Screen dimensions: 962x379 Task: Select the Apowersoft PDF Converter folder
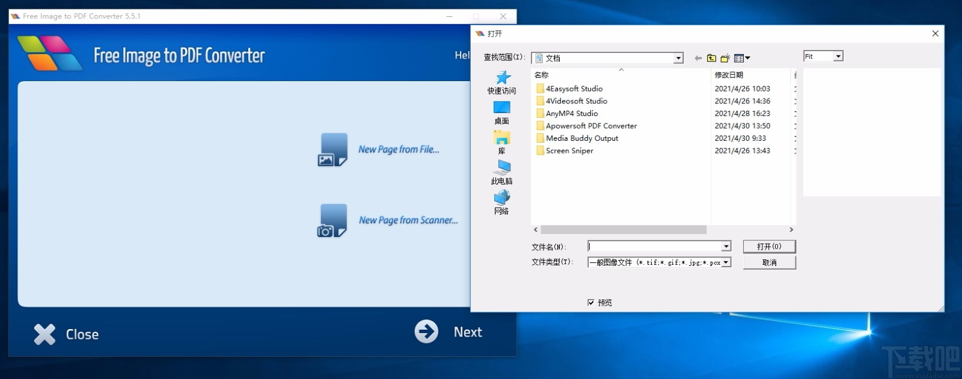587,126
